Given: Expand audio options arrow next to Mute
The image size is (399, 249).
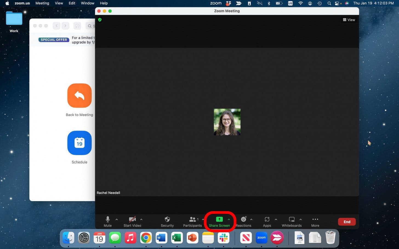Looking at the screenshot, I should point(117,219).
